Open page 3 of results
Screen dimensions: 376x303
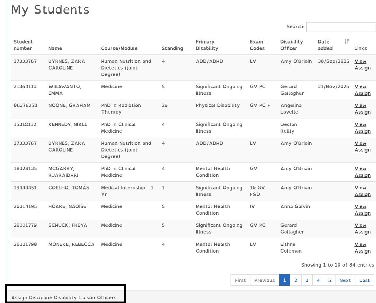pyautogui.click(x=307, y=280)
